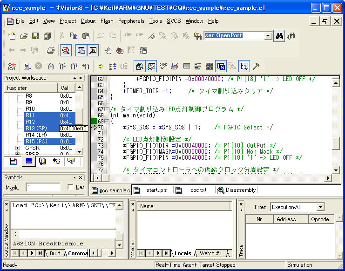Open the File menu
Viewport: 345px width, 271px height.
tap(20, 21)
